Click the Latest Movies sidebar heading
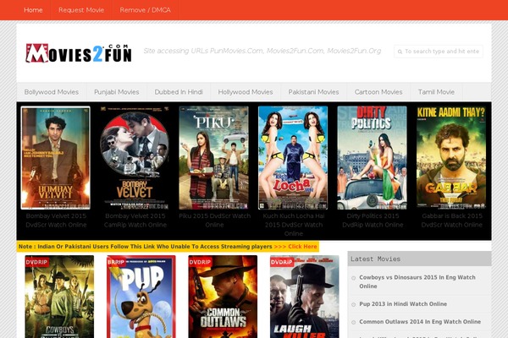 (x=375, y=259)
